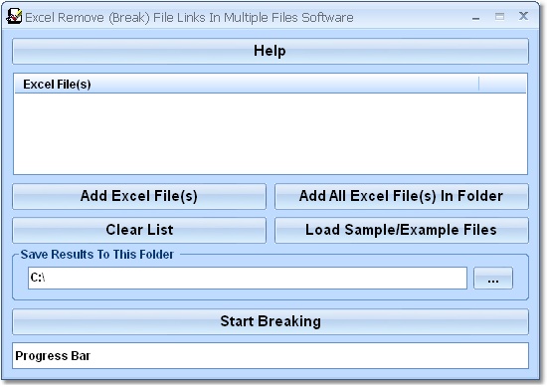Click Add Excel File(s) button
This screenshot has width=547, height=387.
(x=139, y=196)
